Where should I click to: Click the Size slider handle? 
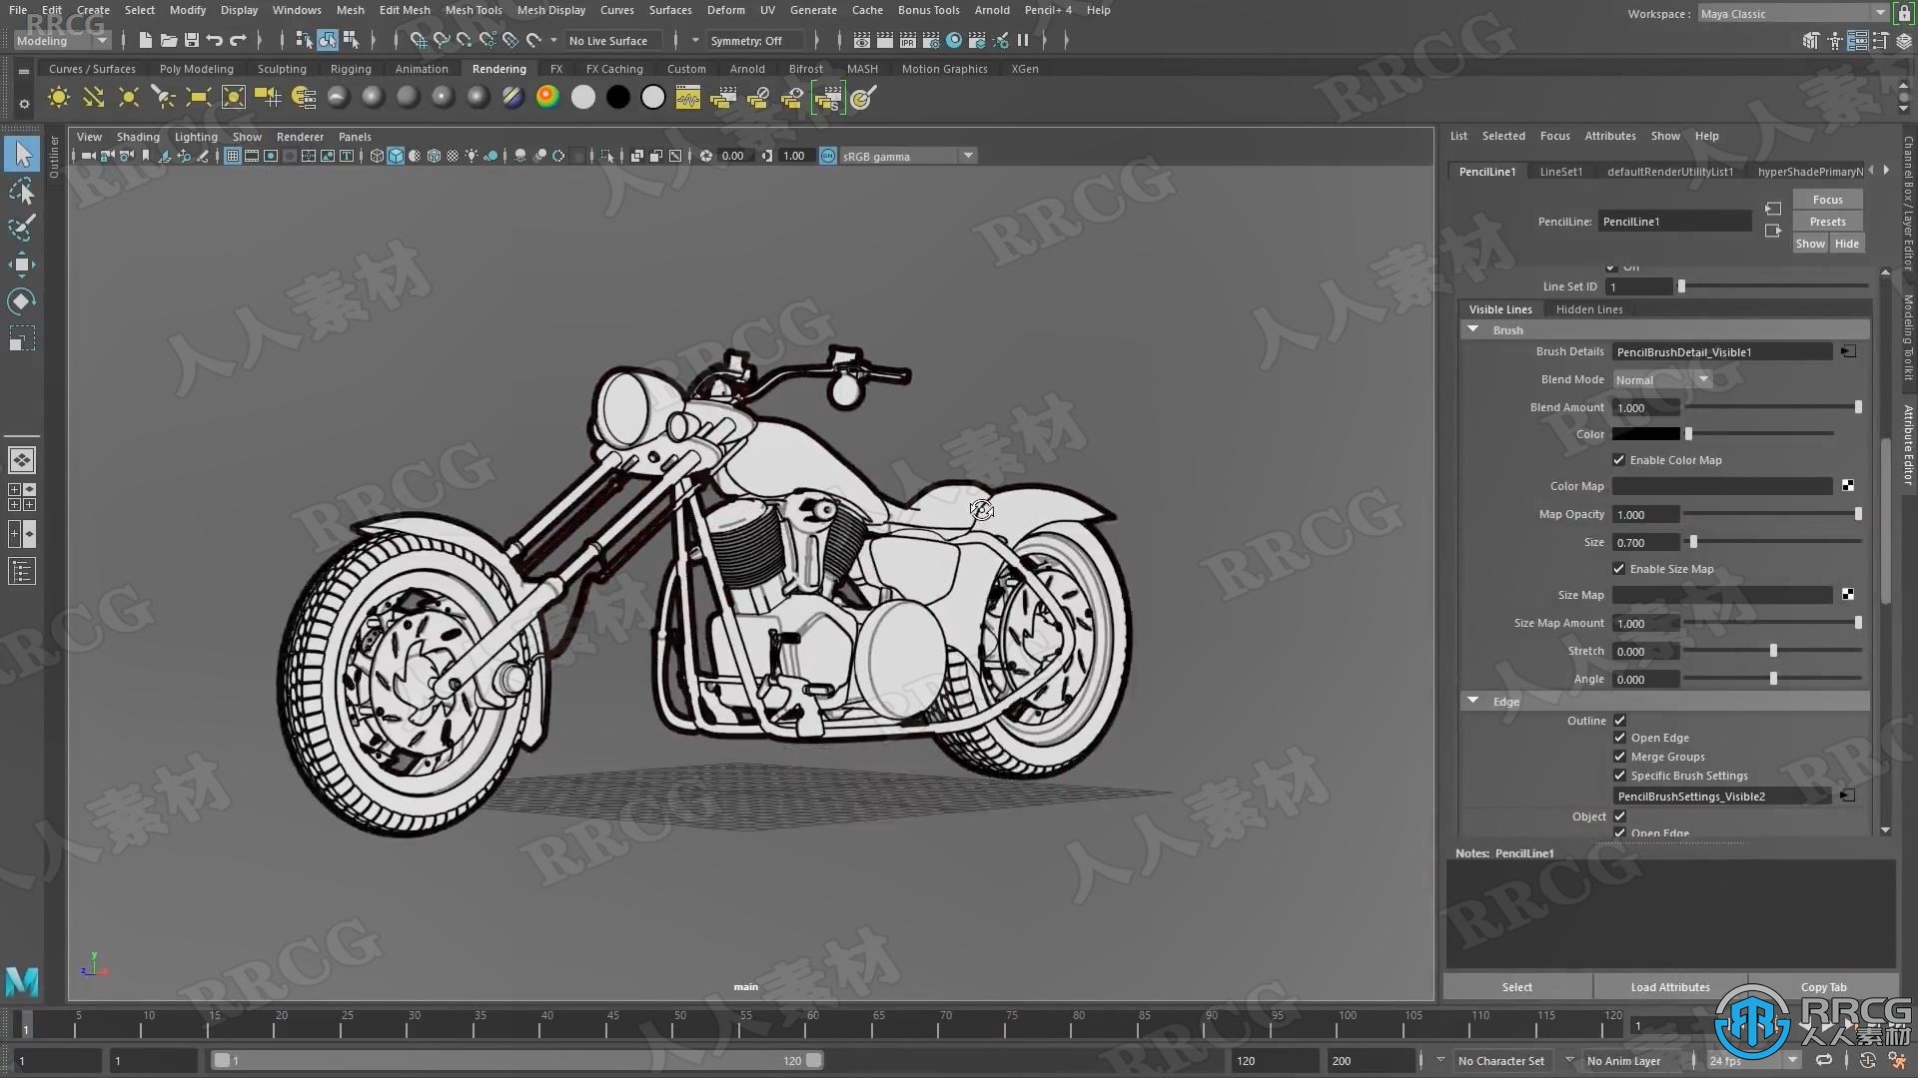point(1693,542)
